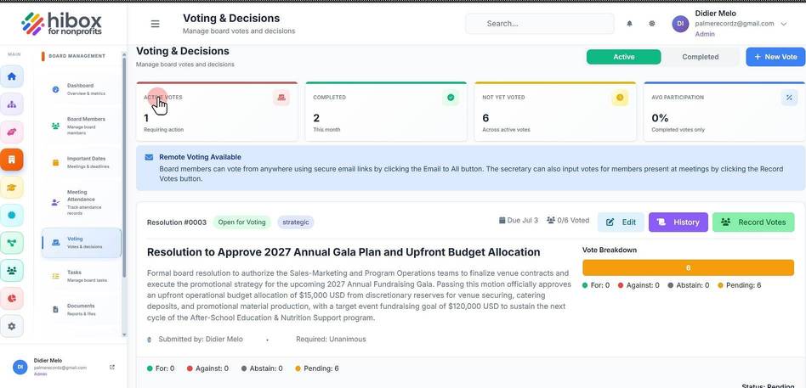This screenshot has width=806, height=388.
Task: Select the orange building icon in rail
Action: coord(12,160)
